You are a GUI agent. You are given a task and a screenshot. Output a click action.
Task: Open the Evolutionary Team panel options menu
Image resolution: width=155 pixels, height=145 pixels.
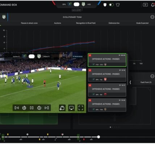pos(152,17)
